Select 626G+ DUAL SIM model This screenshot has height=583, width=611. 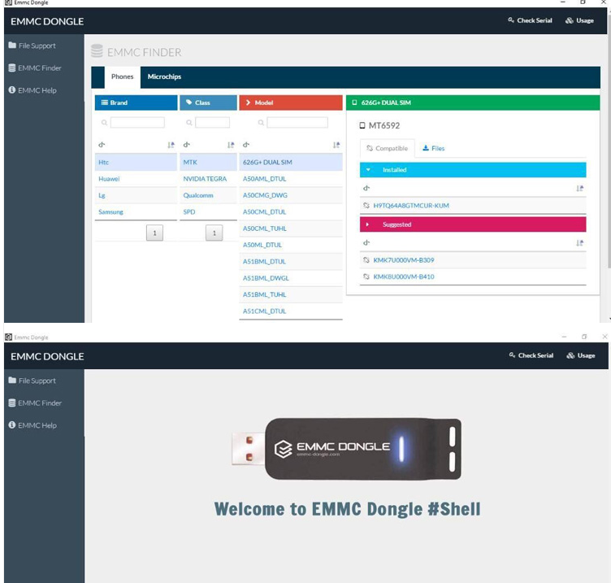pyautogui.click(x=291, y=163)
